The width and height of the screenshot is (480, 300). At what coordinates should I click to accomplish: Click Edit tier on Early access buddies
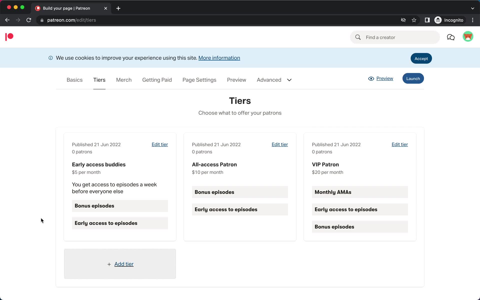pyautogui.click(x=160, y=144)
